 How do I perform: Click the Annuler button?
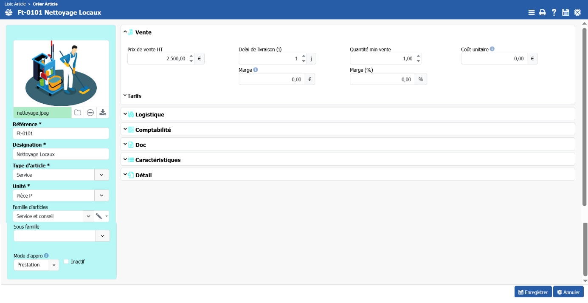[568, 292]
